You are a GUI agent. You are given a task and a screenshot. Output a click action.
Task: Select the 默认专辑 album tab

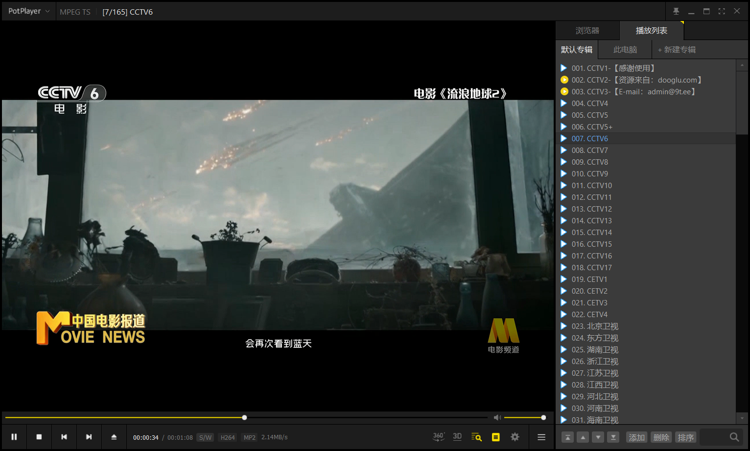[x=577, y=49]
